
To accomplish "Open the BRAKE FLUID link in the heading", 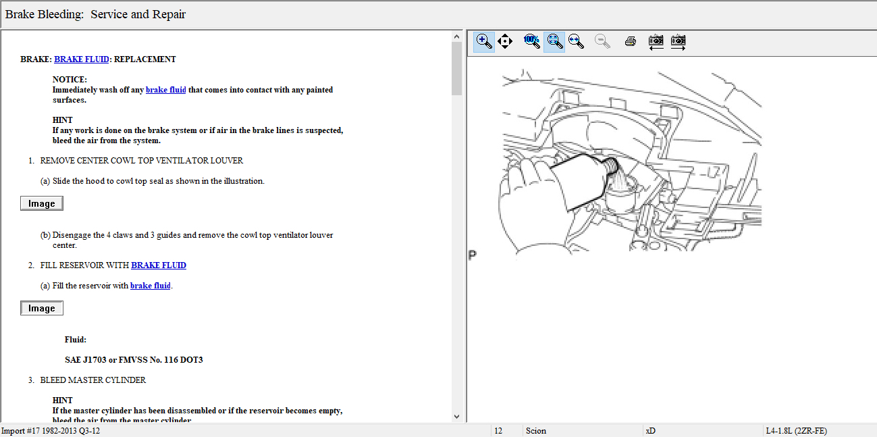I will point(81,59).
